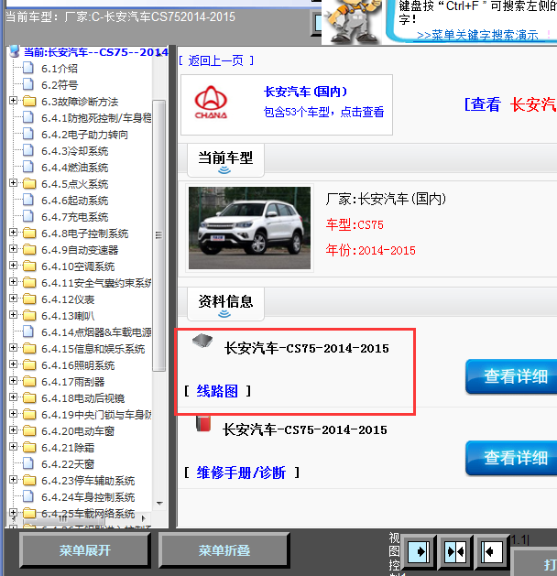The image size is (557, 576).
Task: Open the 维修手册/诊断 link
Action: coord(241,473)
